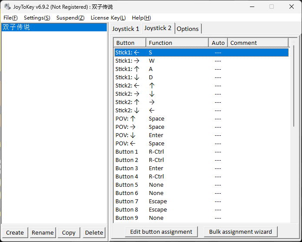302x242 pixels.
Task: Click the button list vertical scrollbar
Action: [294, 131]
